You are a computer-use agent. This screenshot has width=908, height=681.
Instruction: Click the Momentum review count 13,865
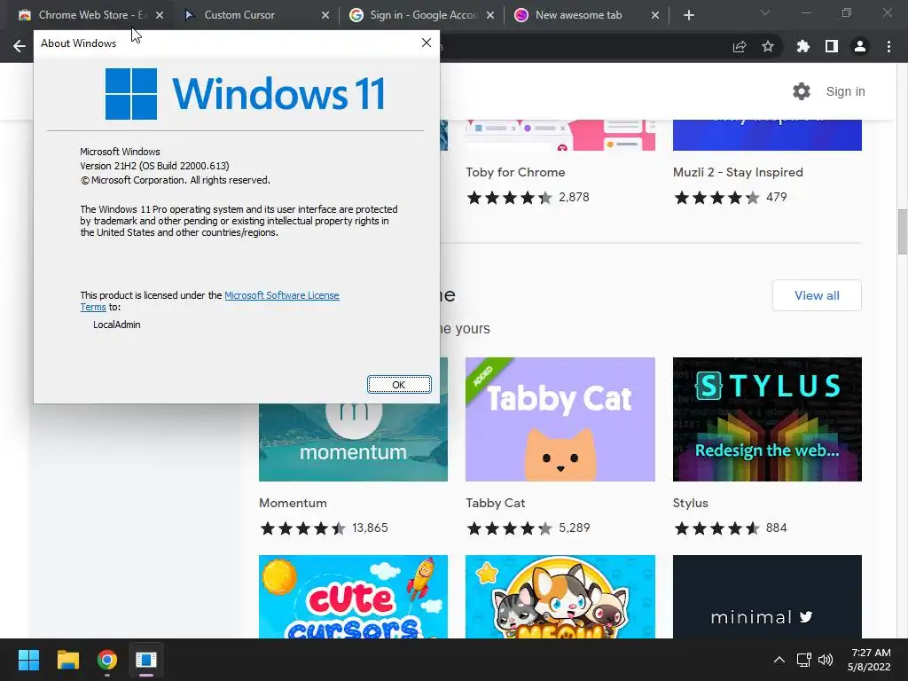[370, 528]
